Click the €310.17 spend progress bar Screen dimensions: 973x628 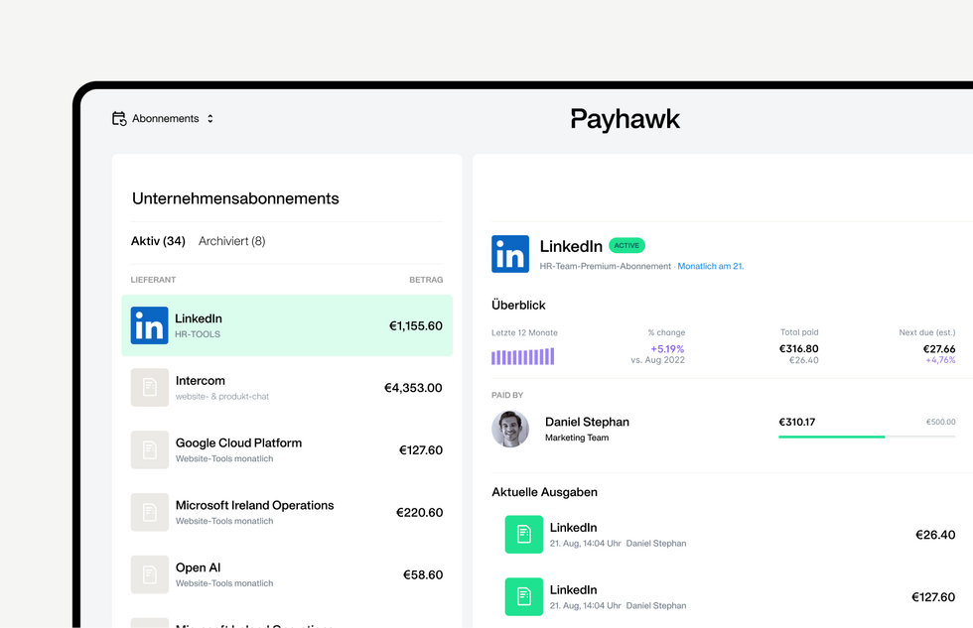867,438
